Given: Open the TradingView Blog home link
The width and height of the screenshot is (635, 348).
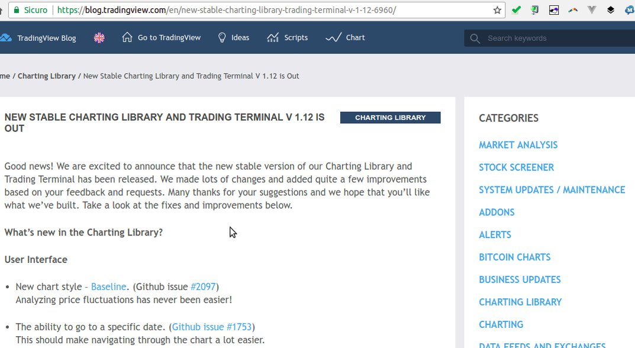Looking at the screenshot, I should click(47, 38).
